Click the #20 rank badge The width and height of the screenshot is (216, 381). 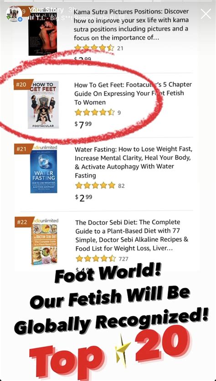[22, 85]
